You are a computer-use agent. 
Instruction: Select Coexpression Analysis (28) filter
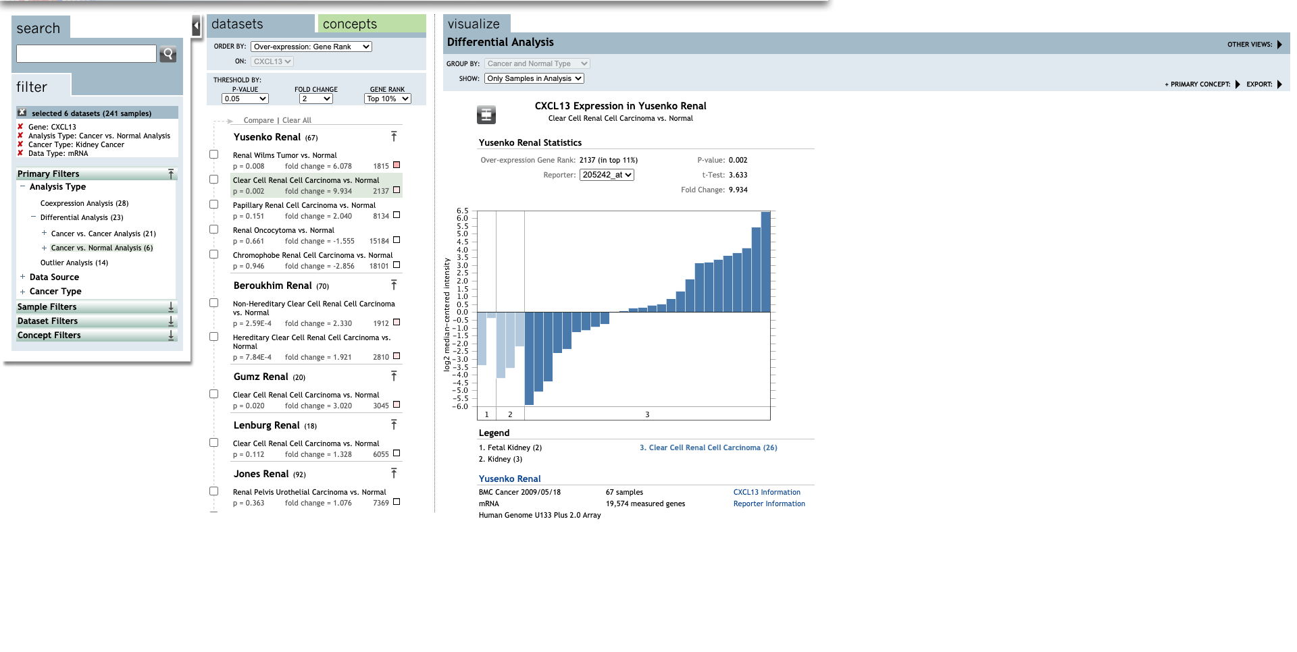84,203
